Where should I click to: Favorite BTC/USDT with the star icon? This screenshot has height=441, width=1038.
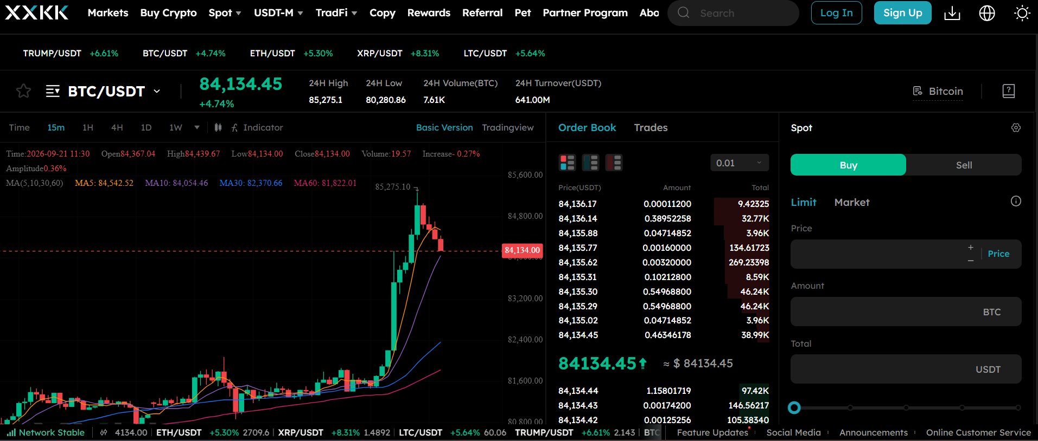(x=23, y=90)
